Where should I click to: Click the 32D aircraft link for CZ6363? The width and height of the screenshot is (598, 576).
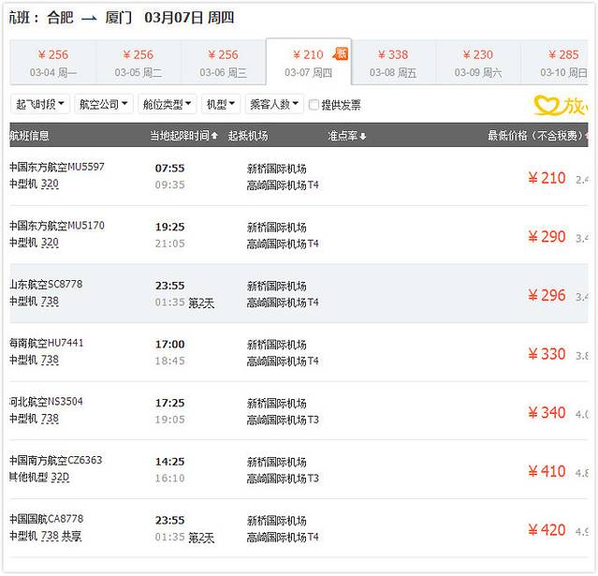click(60, 478)
